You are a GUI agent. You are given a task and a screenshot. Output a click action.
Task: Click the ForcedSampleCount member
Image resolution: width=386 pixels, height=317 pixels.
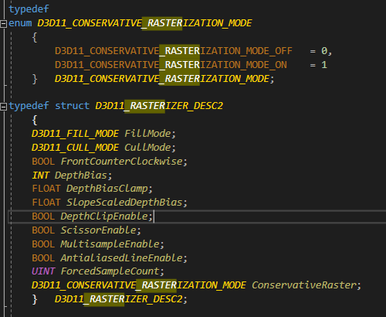coord(110,271)
